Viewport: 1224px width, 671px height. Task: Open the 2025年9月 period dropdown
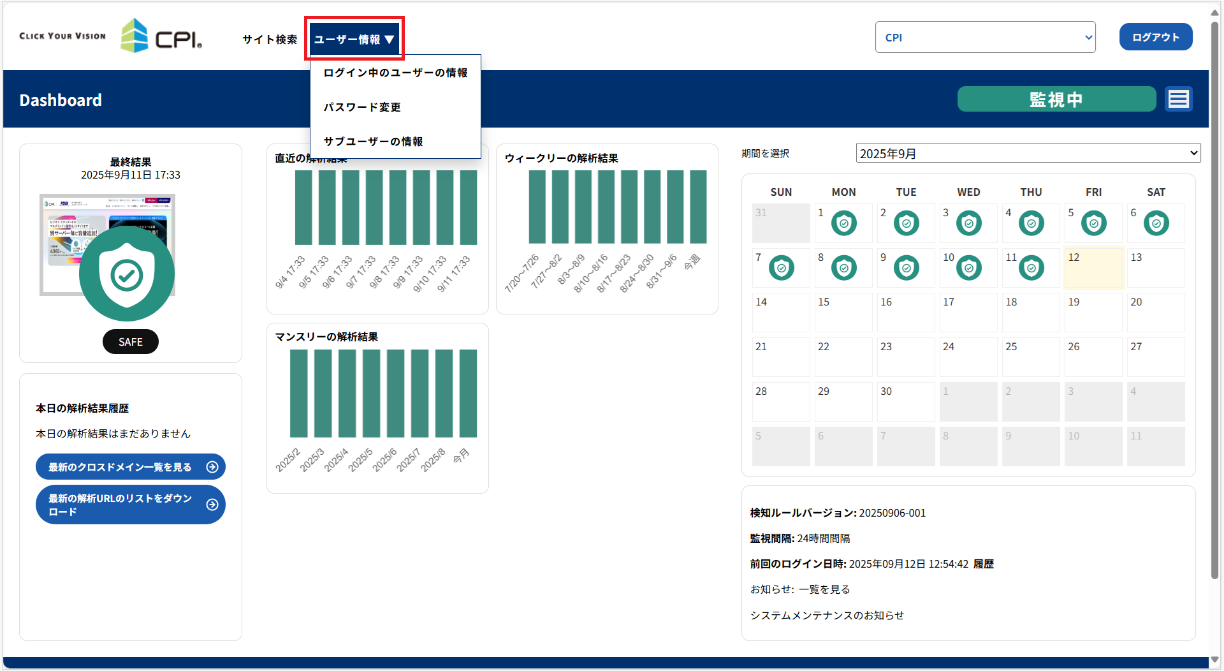click(x=1028, y=154)
